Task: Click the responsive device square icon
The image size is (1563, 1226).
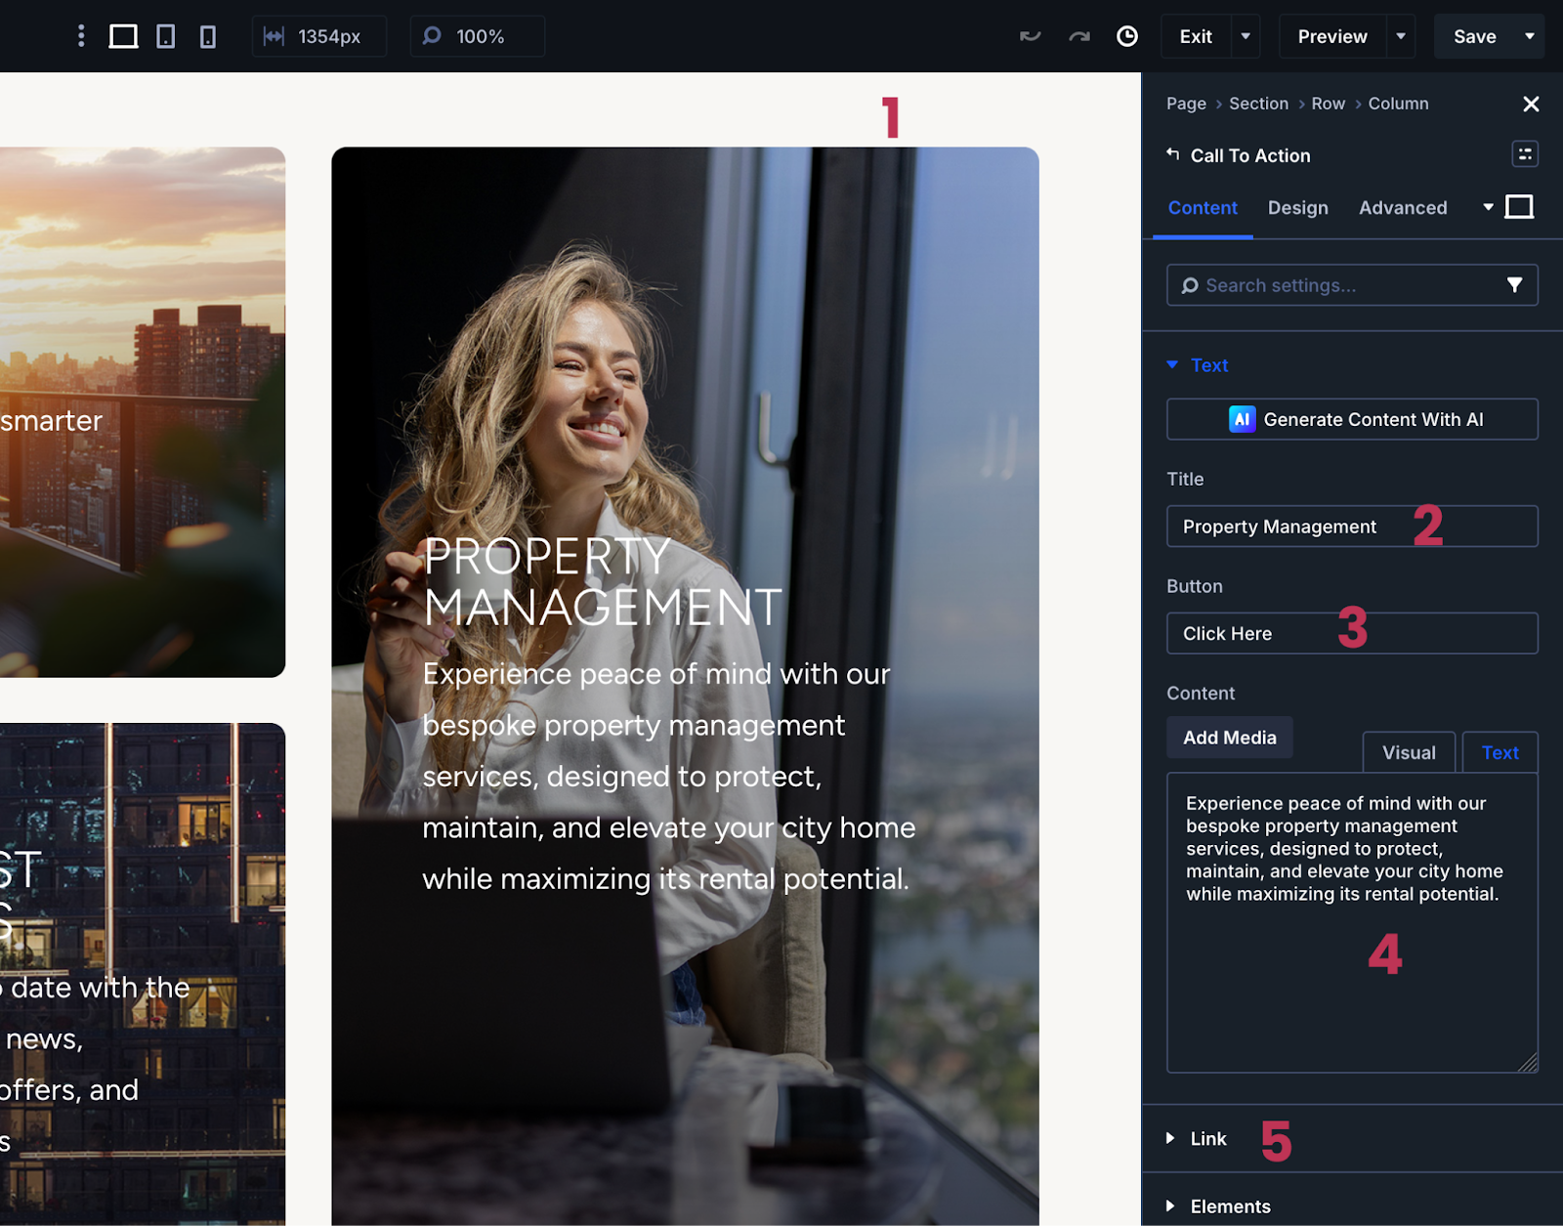Action: click(1519, 207)
